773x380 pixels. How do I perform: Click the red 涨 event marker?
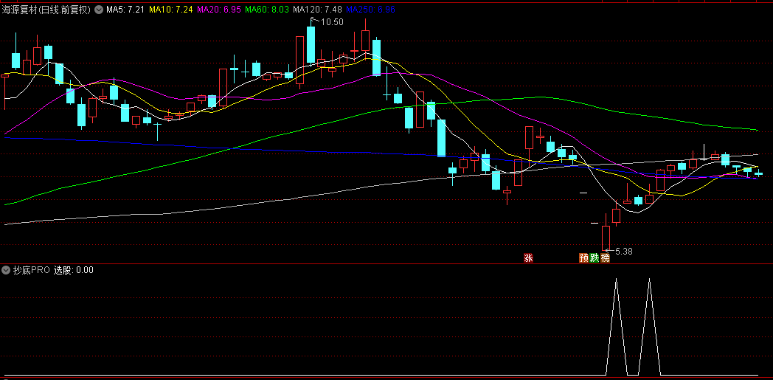coord(528,258)
